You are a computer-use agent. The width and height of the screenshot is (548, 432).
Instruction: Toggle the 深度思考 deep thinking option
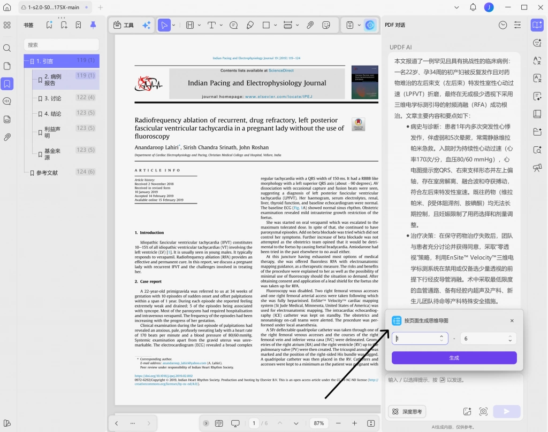pos(407,411)
